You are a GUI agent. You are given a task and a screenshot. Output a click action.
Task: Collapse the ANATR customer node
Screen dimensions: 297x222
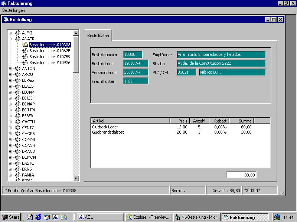coord(10,39)
